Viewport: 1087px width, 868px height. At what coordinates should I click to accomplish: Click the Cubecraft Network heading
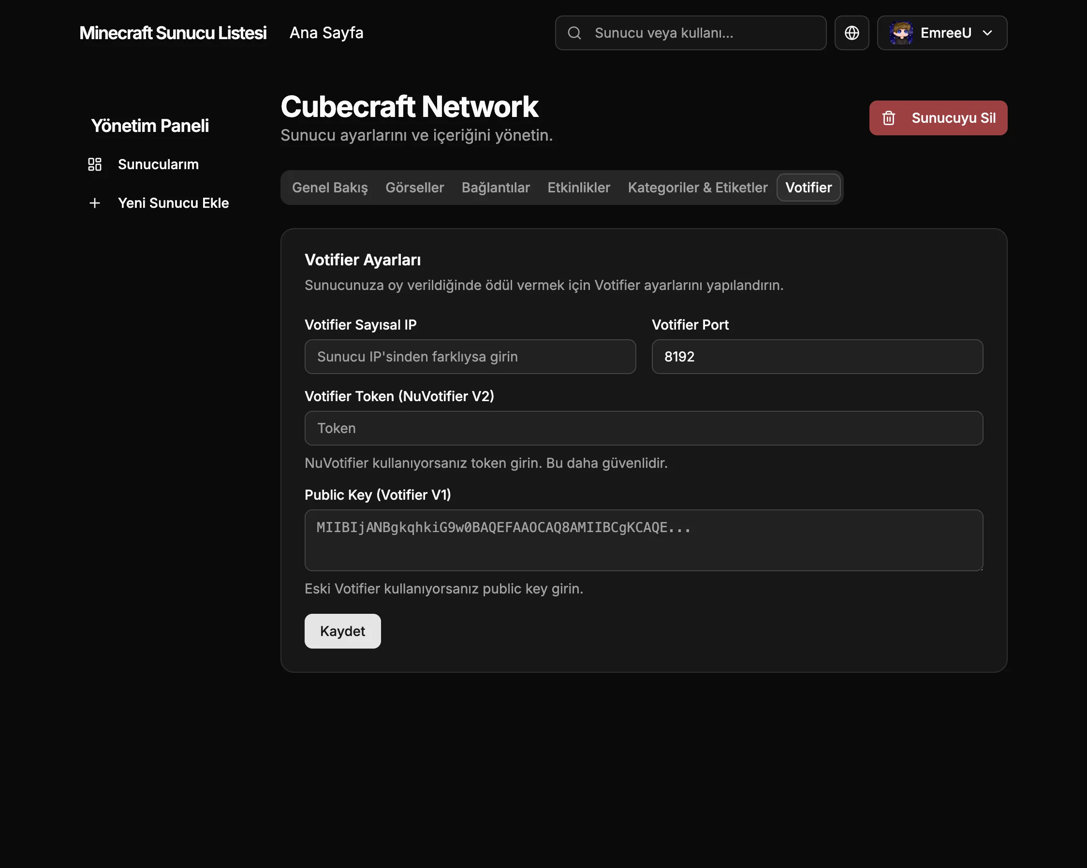pos(410,106)
